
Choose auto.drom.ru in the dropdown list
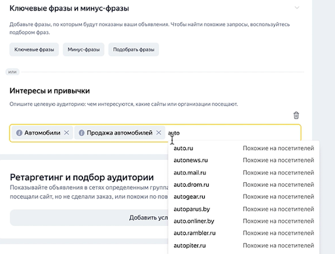click(x=243, y=185)
